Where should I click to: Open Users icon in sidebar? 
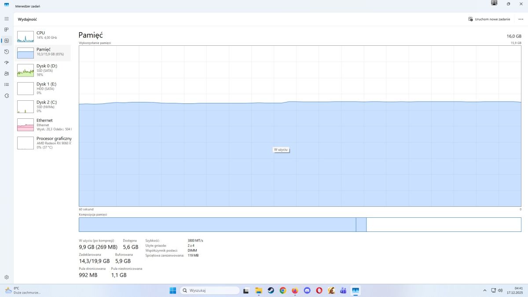pyautogui.click(x=7, y=73)
